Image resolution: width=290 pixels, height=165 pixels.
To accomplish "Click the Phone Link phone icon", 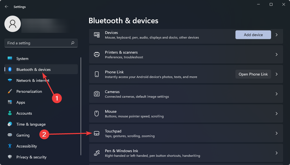I will click(x=96, y=74).
